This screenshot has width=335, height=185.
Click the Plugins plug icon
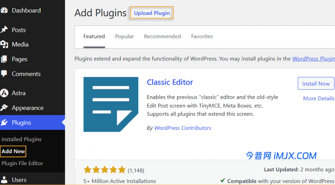point(4,122)
